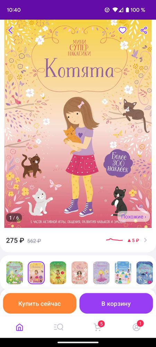
Task: Tap the 1 / 6 image counter
Action: (x=14, y=218)
